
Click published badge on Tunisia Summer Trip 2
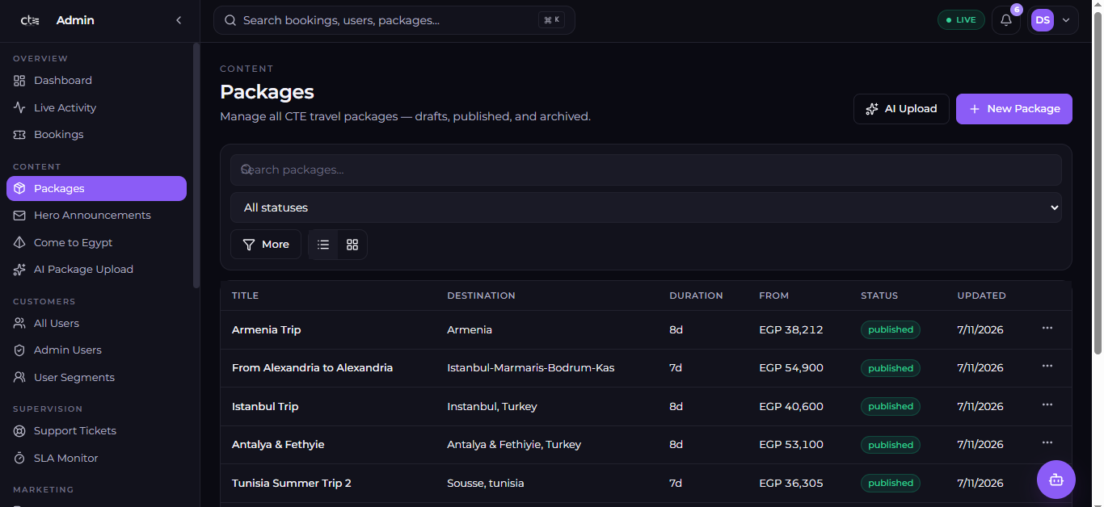(891, 483)
